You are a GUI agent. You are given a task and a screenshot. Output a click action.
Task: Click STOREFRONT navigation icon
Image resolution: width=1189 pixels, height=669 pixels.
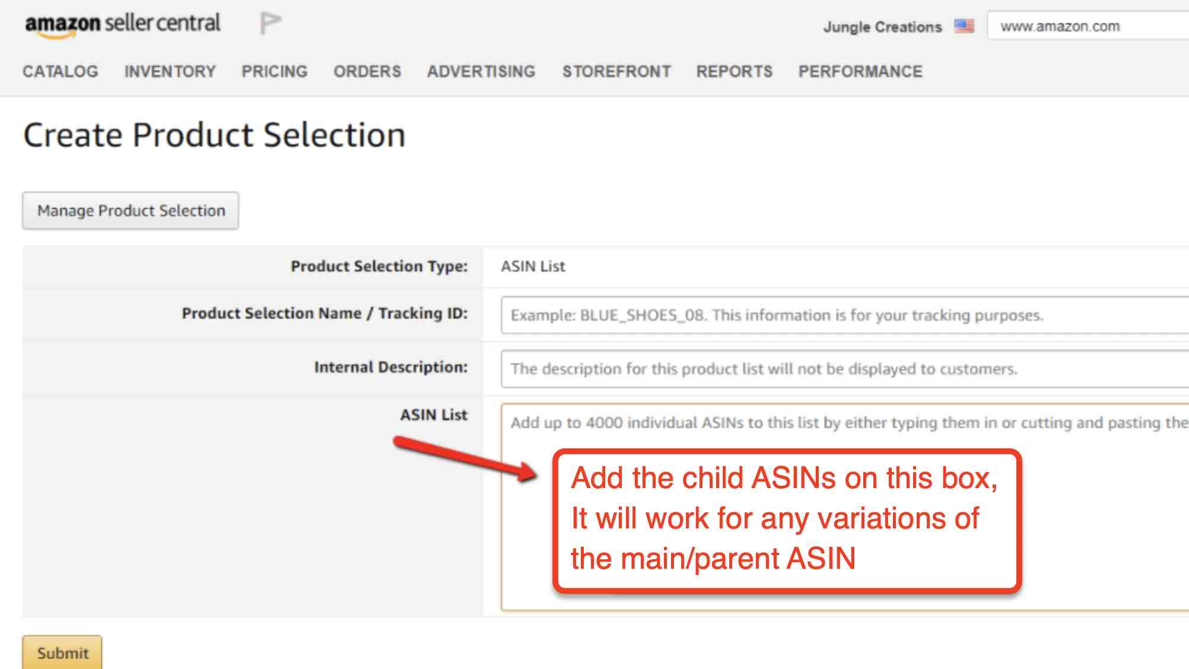click(x=618, y=71)
